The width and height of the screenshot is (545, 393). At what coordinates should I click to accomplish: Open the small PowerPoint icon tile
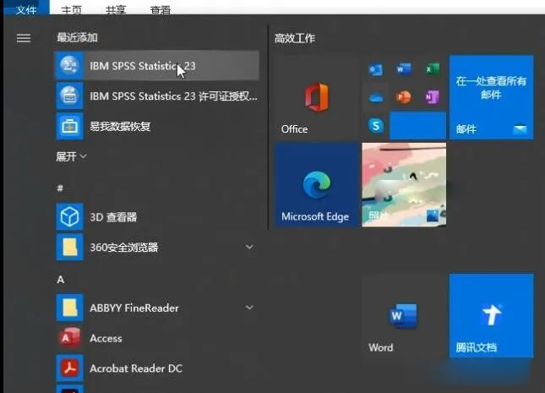(404, 97)
